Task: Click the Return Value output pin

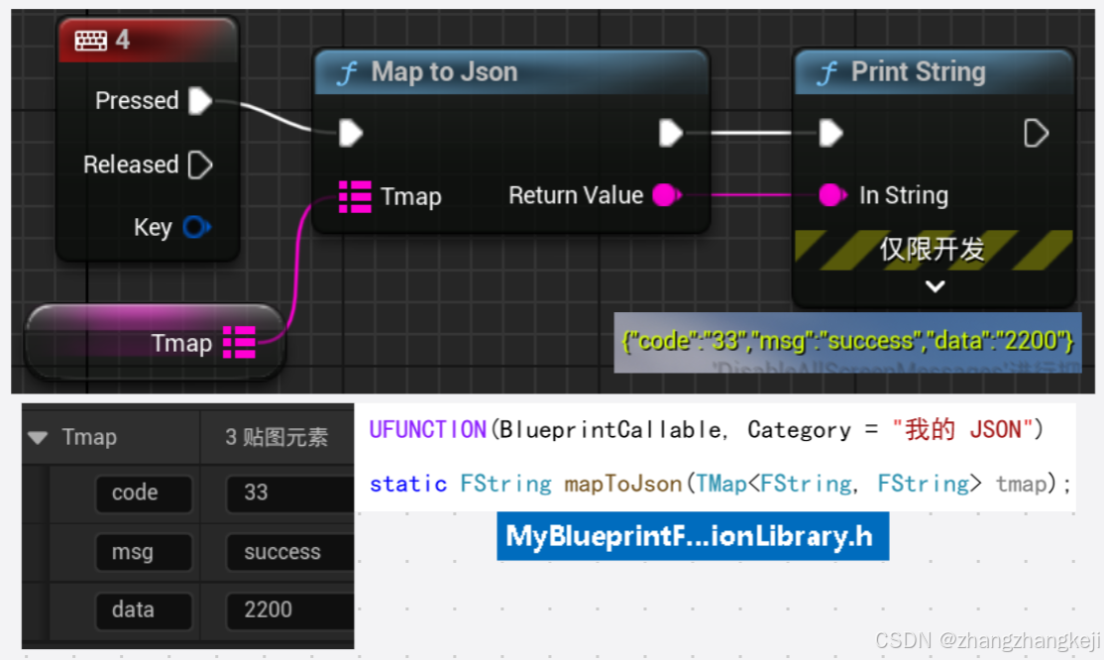Action: point(666,195)
